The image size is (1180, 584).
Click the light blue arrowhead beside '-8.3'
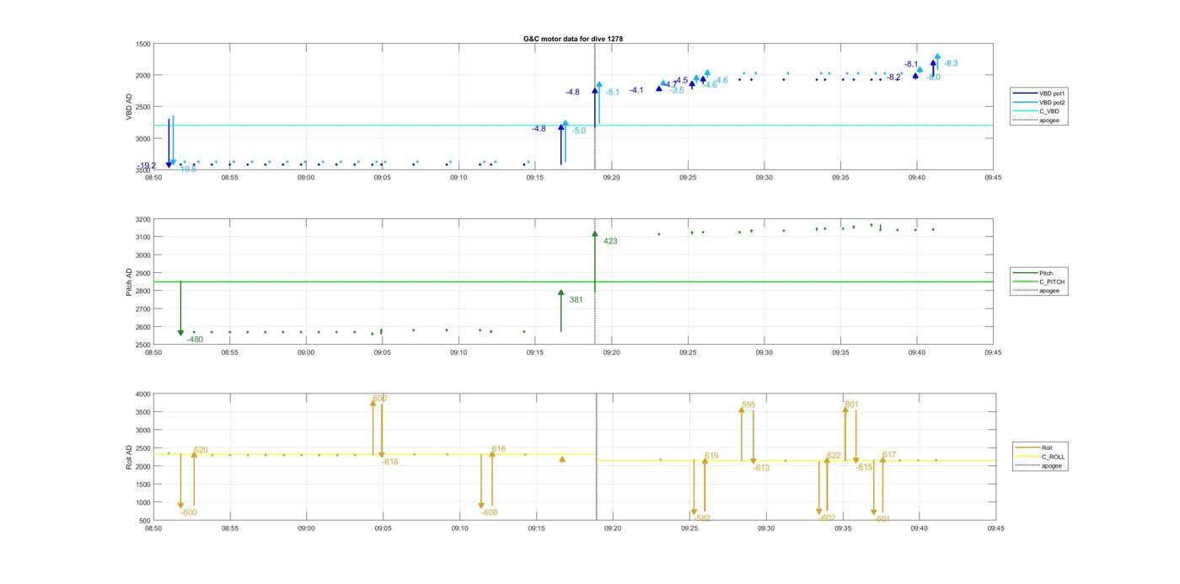point(937,56)
